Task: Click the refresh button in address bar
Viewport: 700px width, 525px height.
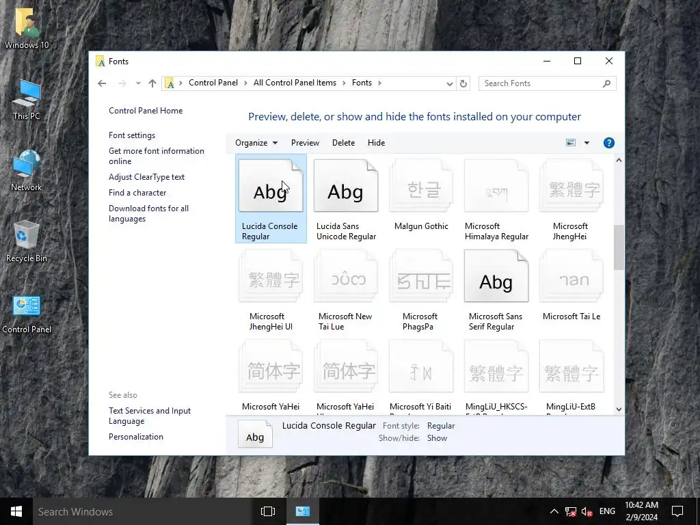Action: pos(463,83)
